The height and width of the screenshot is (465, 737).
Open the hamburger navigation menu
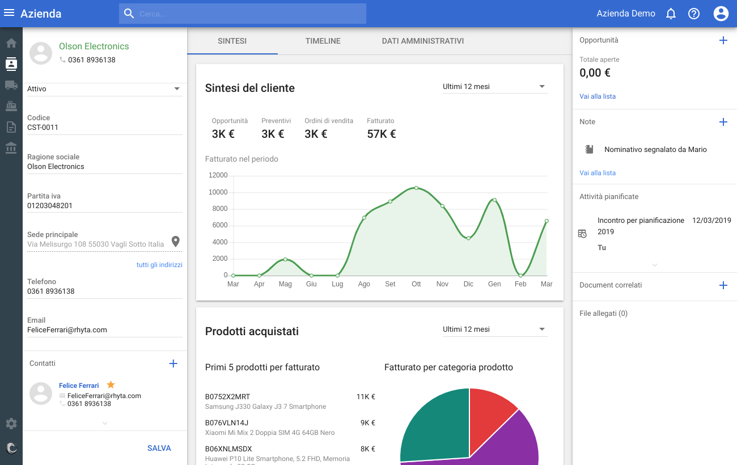[9, 13]
